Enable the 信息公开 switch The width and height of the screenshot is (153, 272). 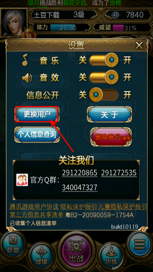[x=104, y=95]
